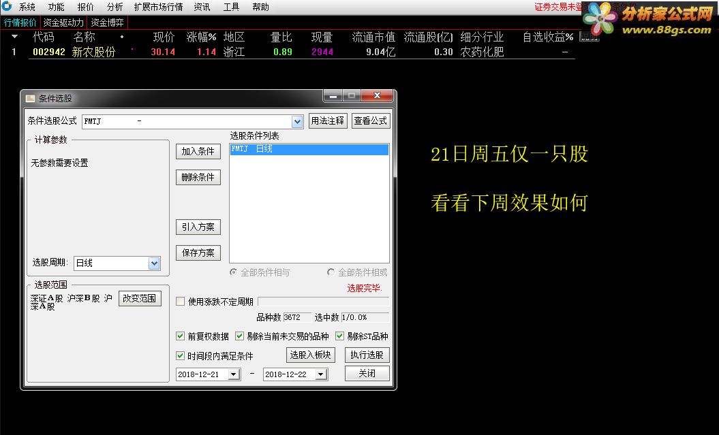Click the 新农股份 stock row
The height and width of the screenshot is (435, 719).
(93, 51)
